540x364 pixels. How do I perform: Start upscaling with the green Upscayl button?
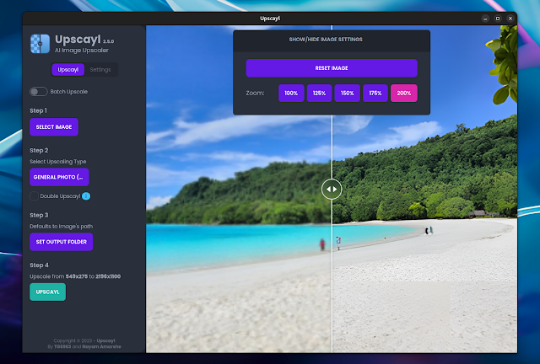pyautogui.click(x=47, y=292)
